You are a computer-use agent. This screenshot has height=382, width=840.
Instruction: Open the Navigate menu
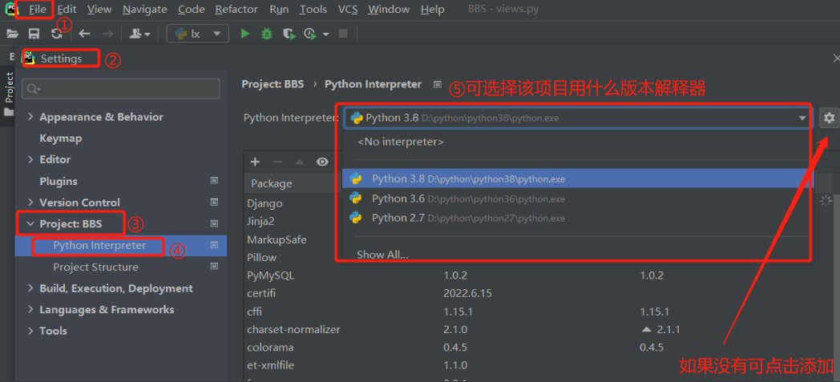pyautogui.click(x=144, y=9)
